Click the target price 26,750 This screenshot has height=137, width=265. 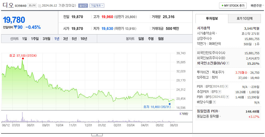255,73
